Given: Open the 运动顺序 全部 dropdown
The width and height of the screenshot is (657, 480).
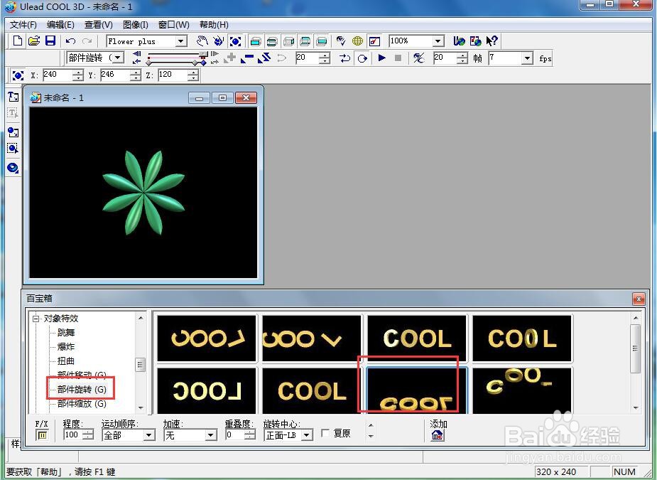Looking at the screenshot, I should (x=149, y=435).
